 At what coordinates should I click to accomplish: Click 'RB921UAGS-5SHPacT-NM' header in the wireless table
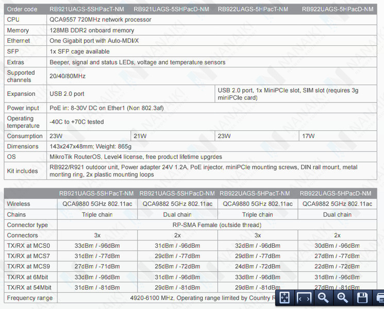tap(97, 194)
